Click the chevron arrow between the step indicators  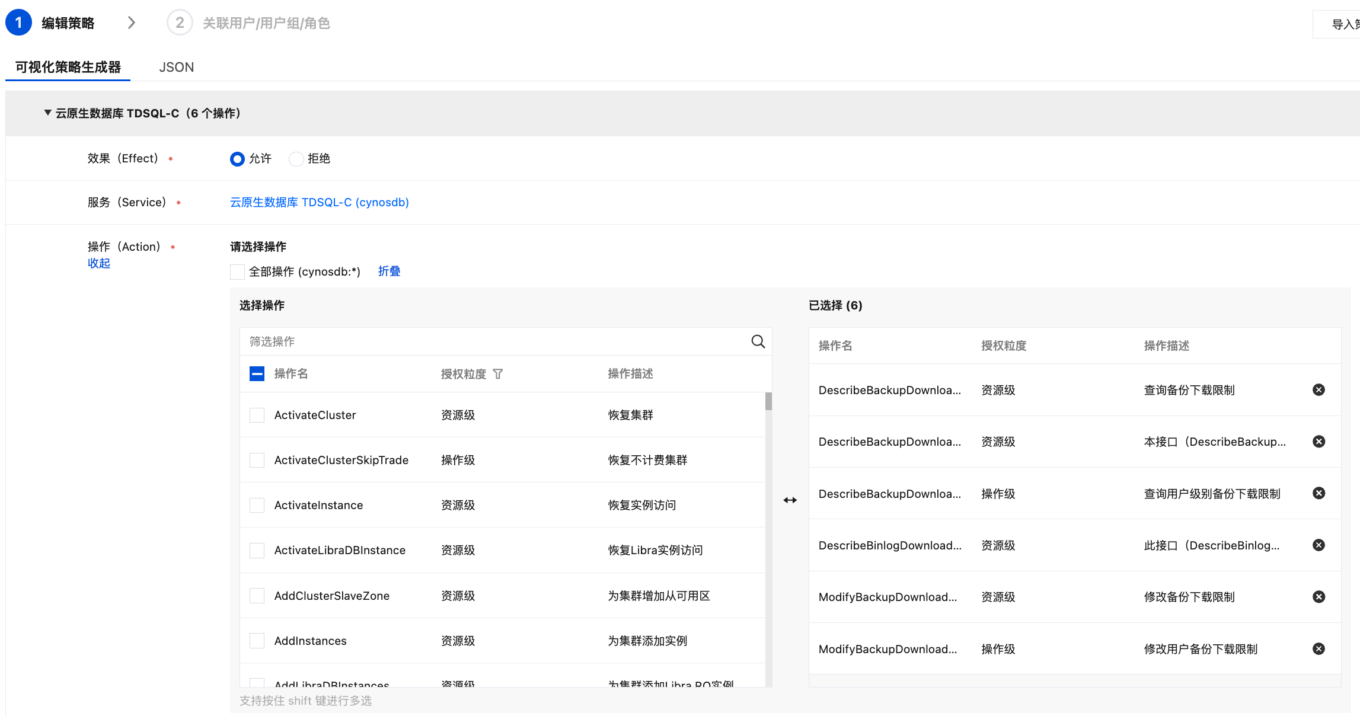(132, 23)
